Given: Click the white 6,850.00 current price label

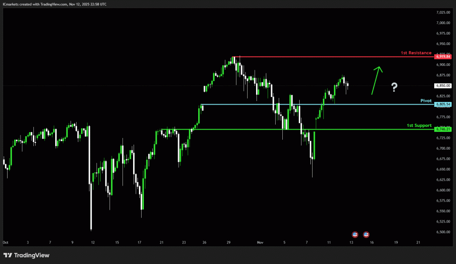Looking at the screenshot, I should [443, 85].
